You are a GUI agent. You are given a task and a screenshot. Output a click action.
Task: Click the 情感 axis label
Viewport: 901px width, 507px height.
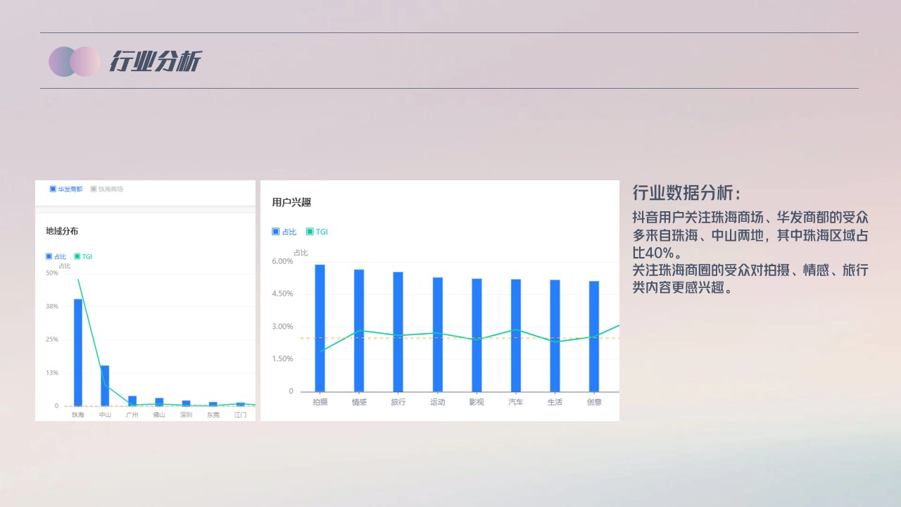(x=359, y=402)
